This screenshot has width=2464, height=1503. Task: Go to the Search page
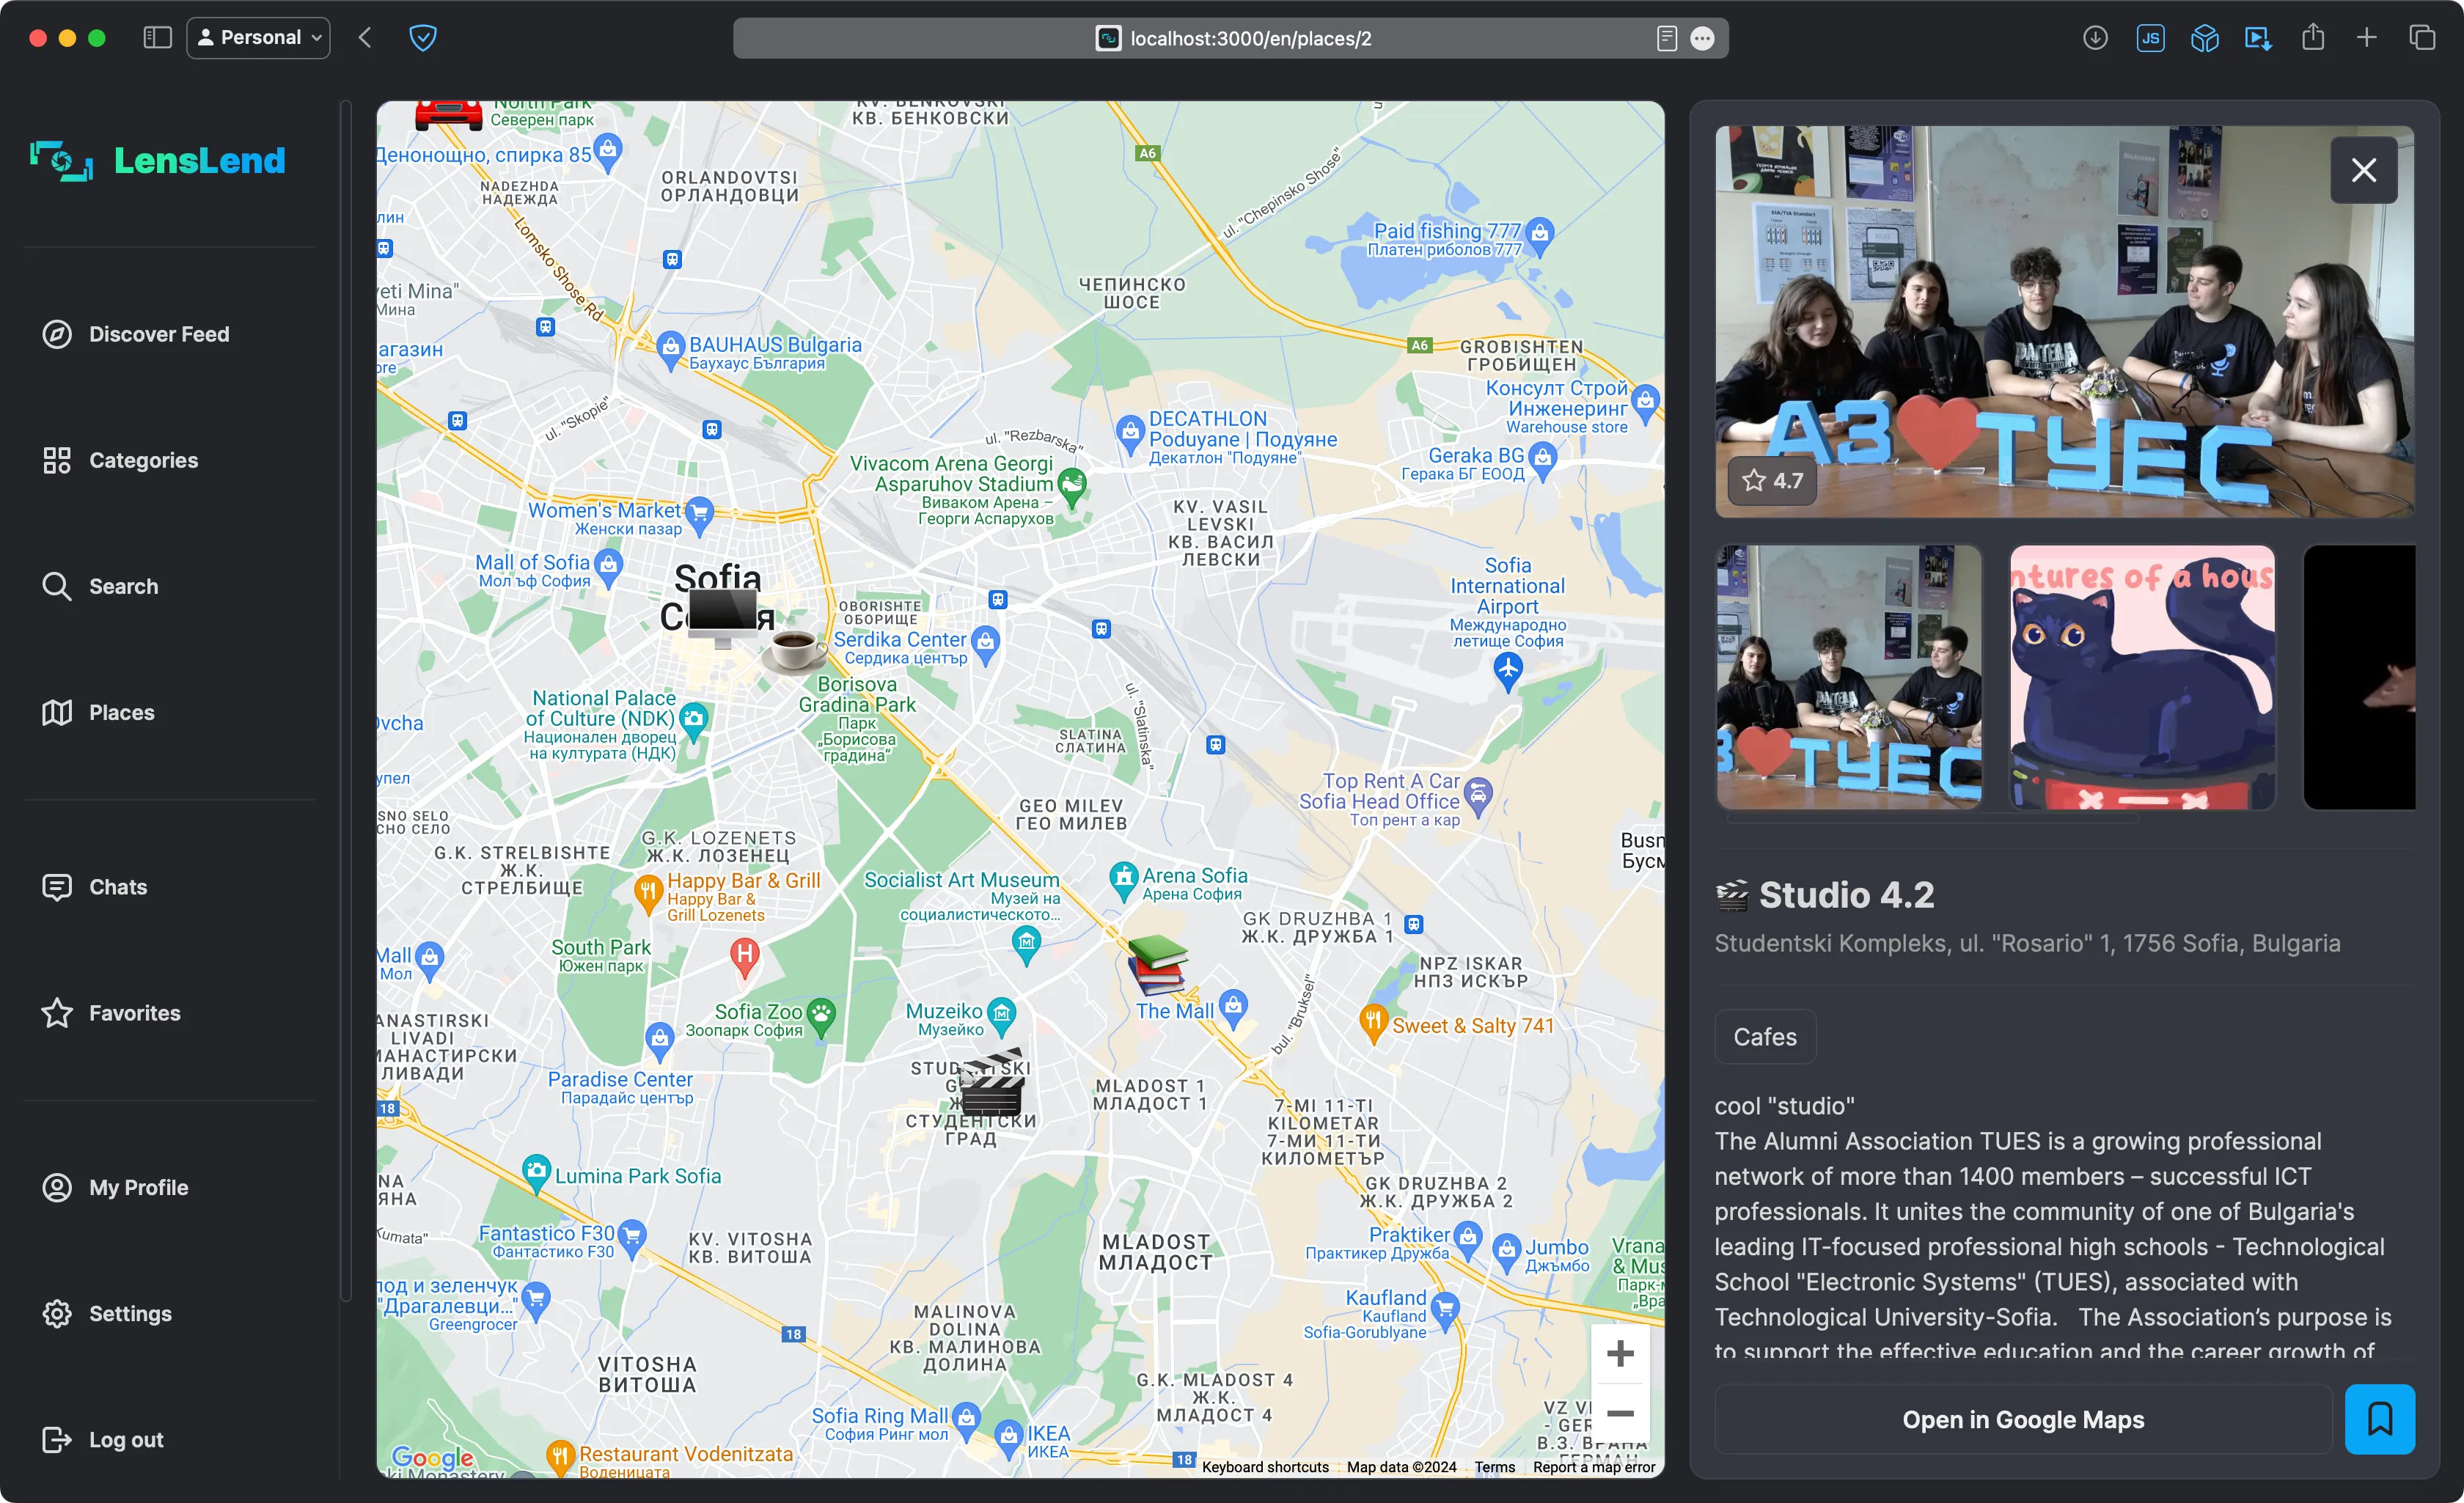pos(100,586)
